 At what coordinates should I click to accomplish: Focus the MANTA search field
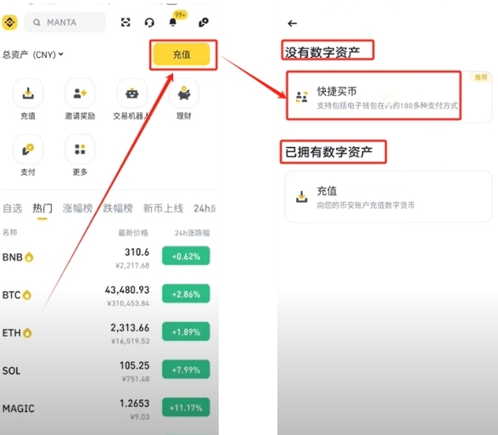click(65, 22)
